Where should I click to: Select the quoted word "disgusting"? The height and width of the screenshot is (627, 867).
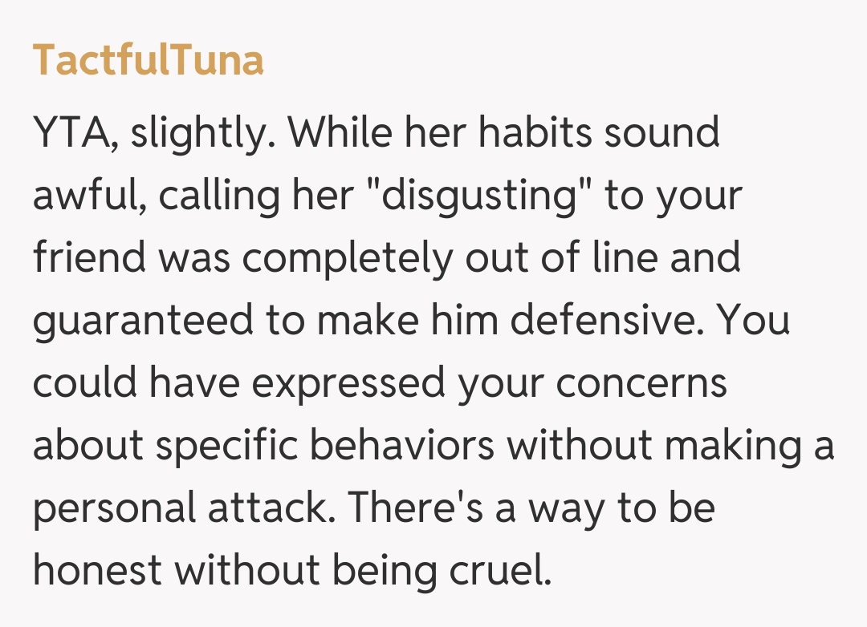pyautogui.click(x=478, y=196)
